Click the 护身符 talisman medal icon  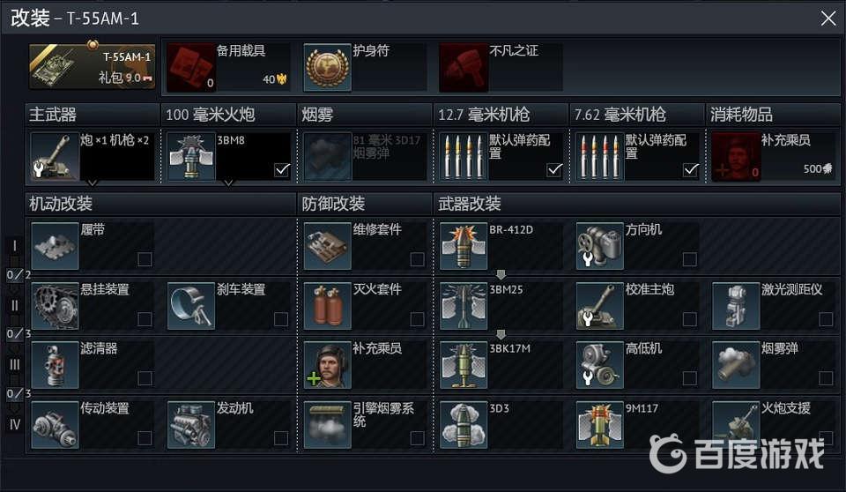pyautogui.click(x=328, y=68)
